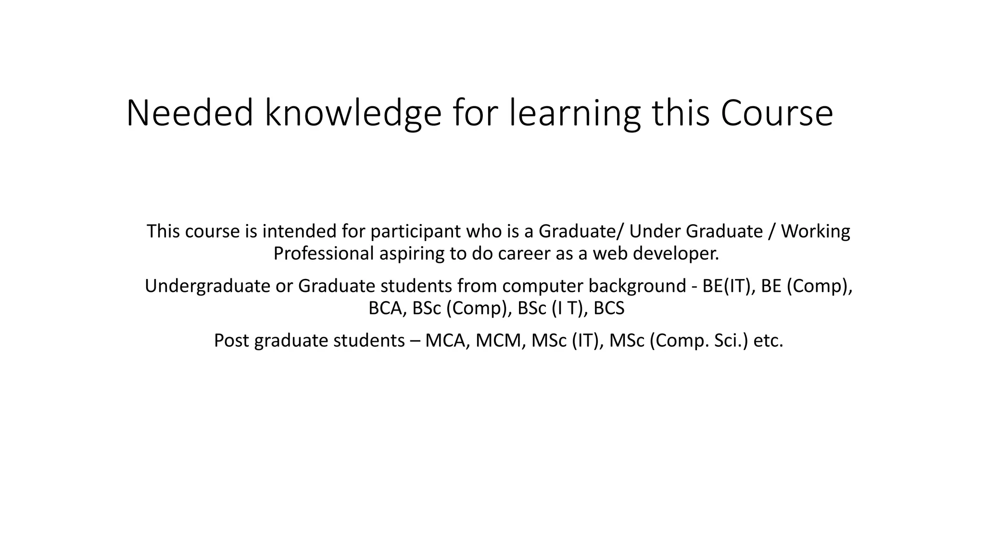Click the word 'Working' at line end
Viewport: 985px width, 554px height.
coord(815,231)
